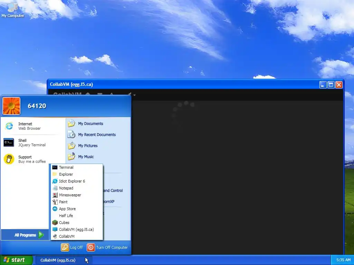
Task: Click the 5:35 AM taskbar clock
Action: (343, 260)
